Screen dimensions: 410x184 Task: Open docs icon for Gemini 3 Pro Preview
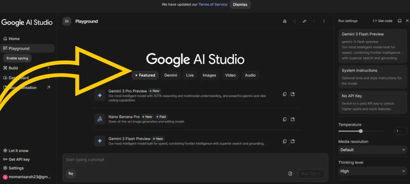point(293,94)
